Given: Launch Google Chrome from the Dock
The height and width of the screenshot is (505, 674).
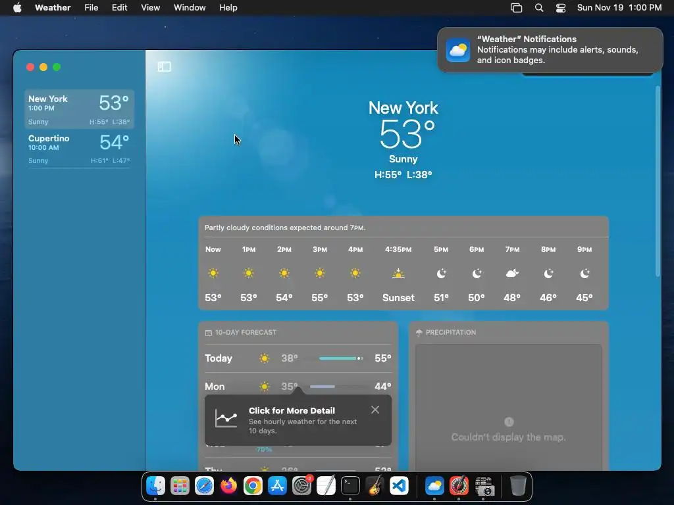Looking at the screenshot, I should (253, 486).
